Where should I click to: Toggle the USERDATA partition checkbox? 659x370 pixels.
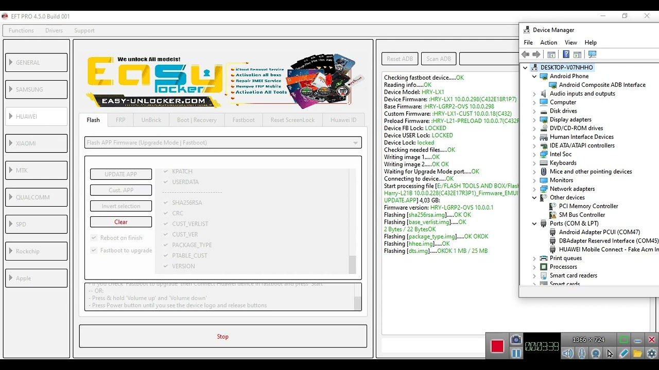(x=166, y=182)
